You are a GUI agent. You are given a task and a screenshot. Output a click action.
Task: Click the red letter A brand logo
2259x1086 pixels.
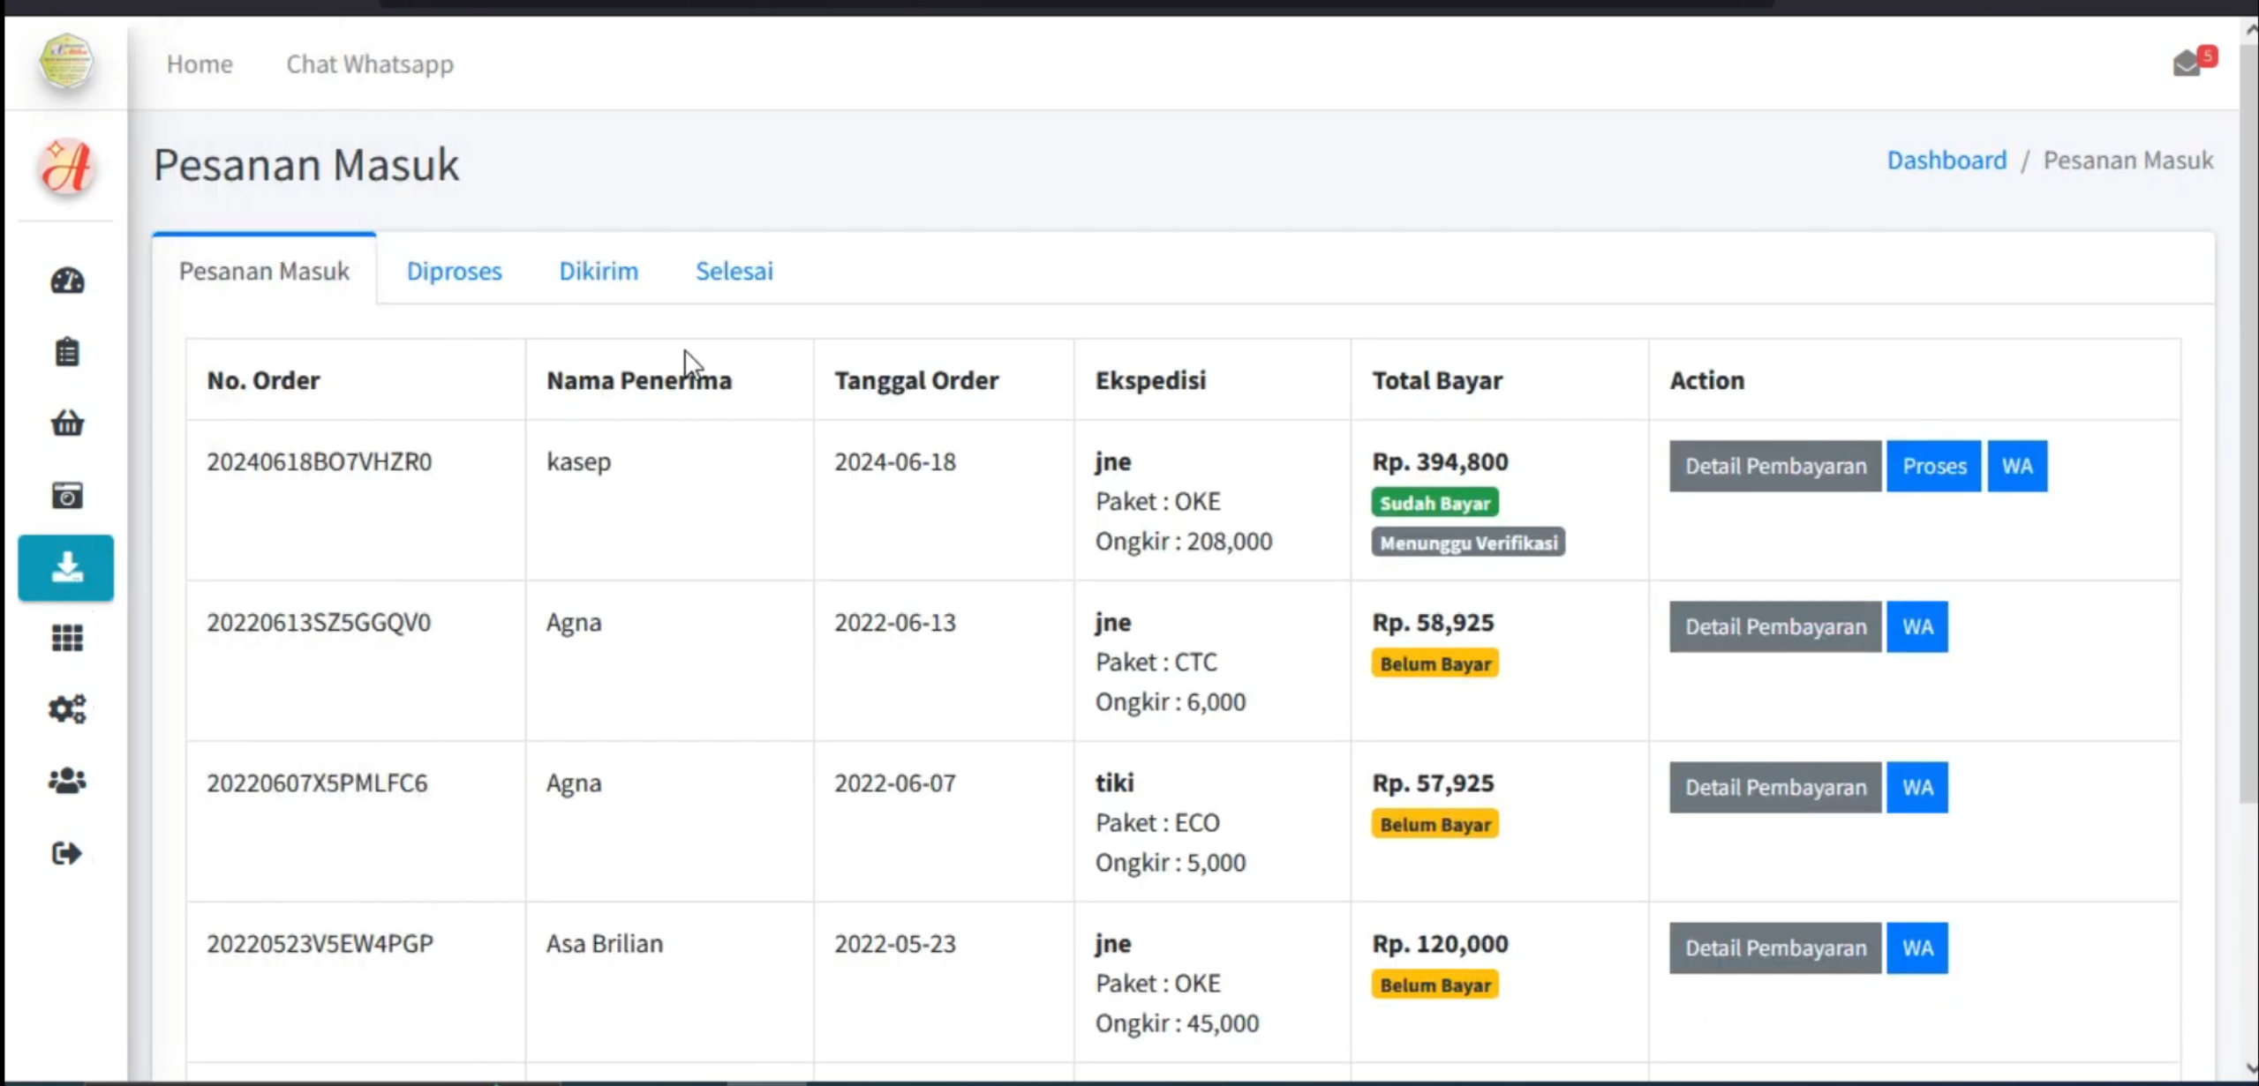pyautogui.click(x=66, y=166)
